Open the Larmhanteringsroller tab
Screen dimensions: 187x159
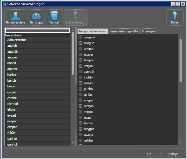[x=124, y=31]
